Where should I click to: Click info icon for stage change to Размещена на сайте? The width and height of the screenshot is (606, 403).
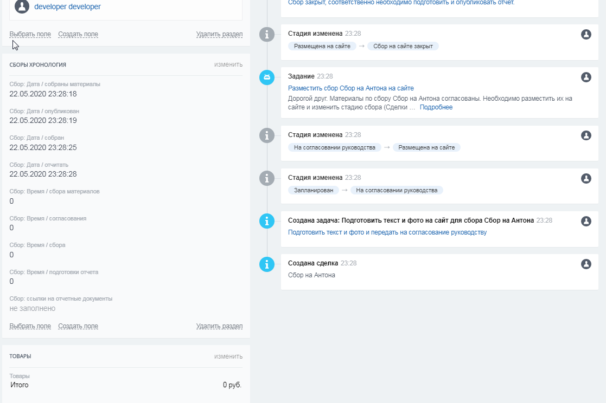[x=266, y=135]
